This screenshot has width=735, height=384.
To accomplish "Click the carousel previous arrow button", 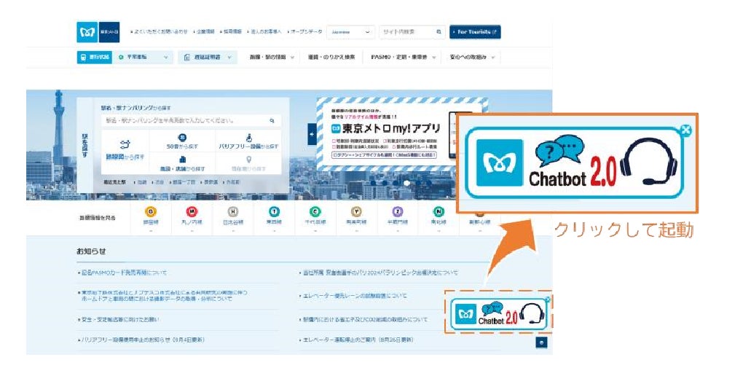I will [x=313, y=135].
